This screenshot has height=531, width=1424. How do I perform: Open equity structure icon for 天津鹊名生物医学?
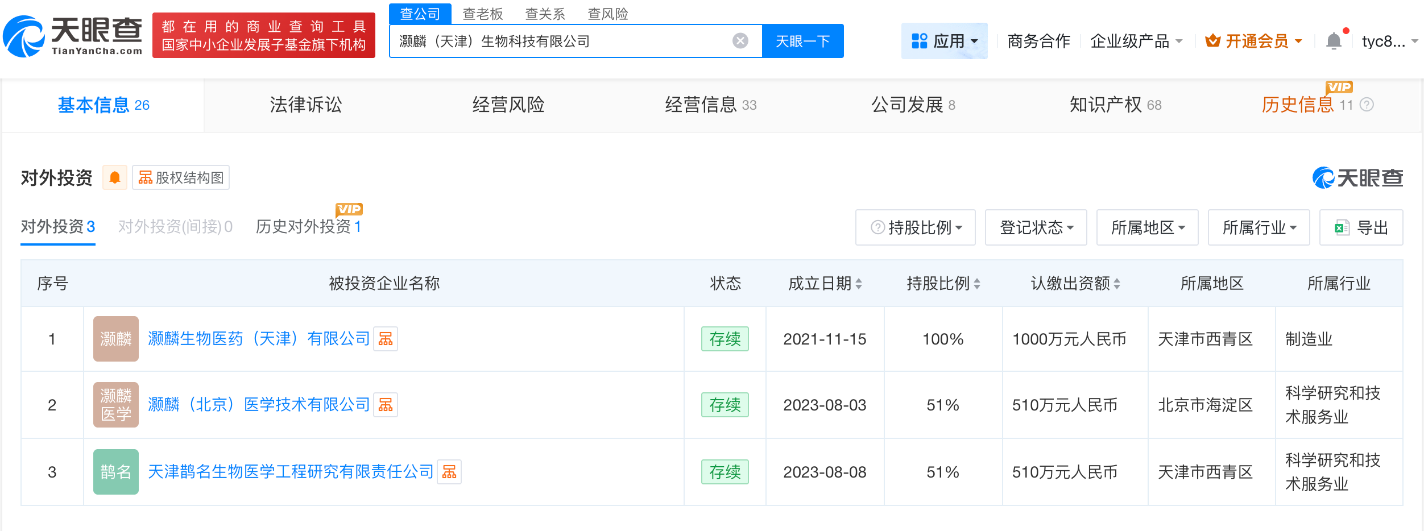[449, 472]
